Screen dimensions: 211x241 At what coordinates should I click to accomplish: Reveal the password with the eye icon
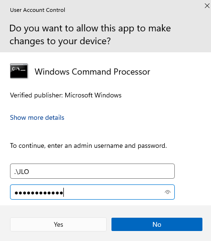click(168, 192)
